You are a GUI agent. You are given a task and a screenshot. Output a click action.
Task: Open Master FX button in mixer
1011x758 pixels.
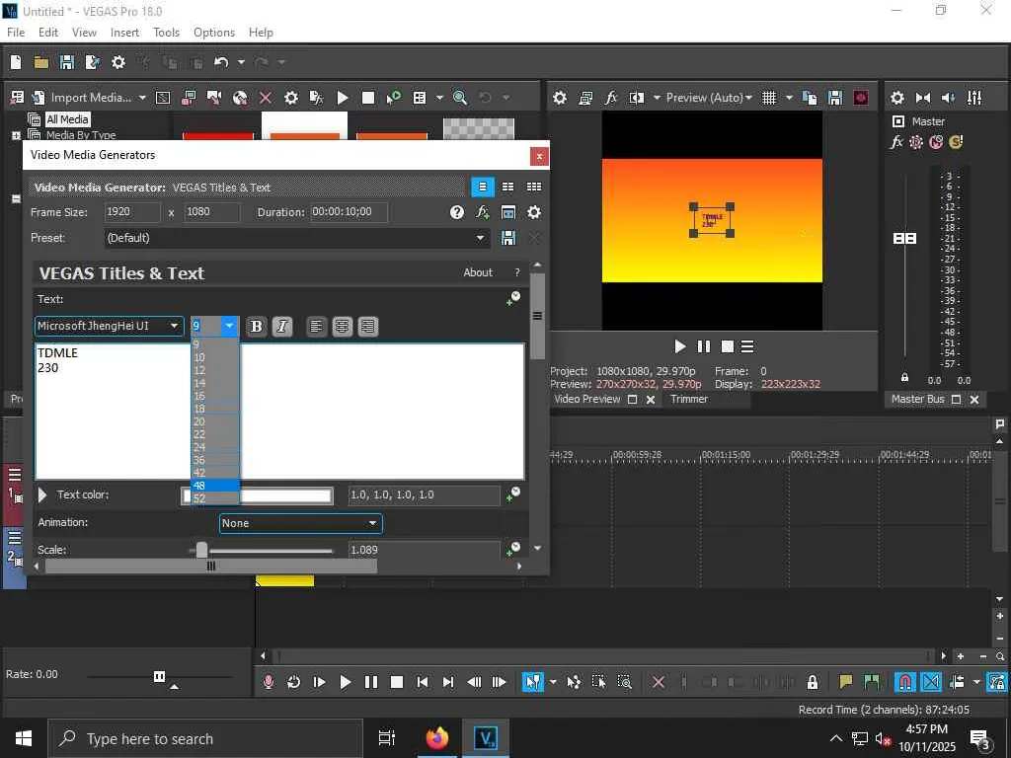896,142
